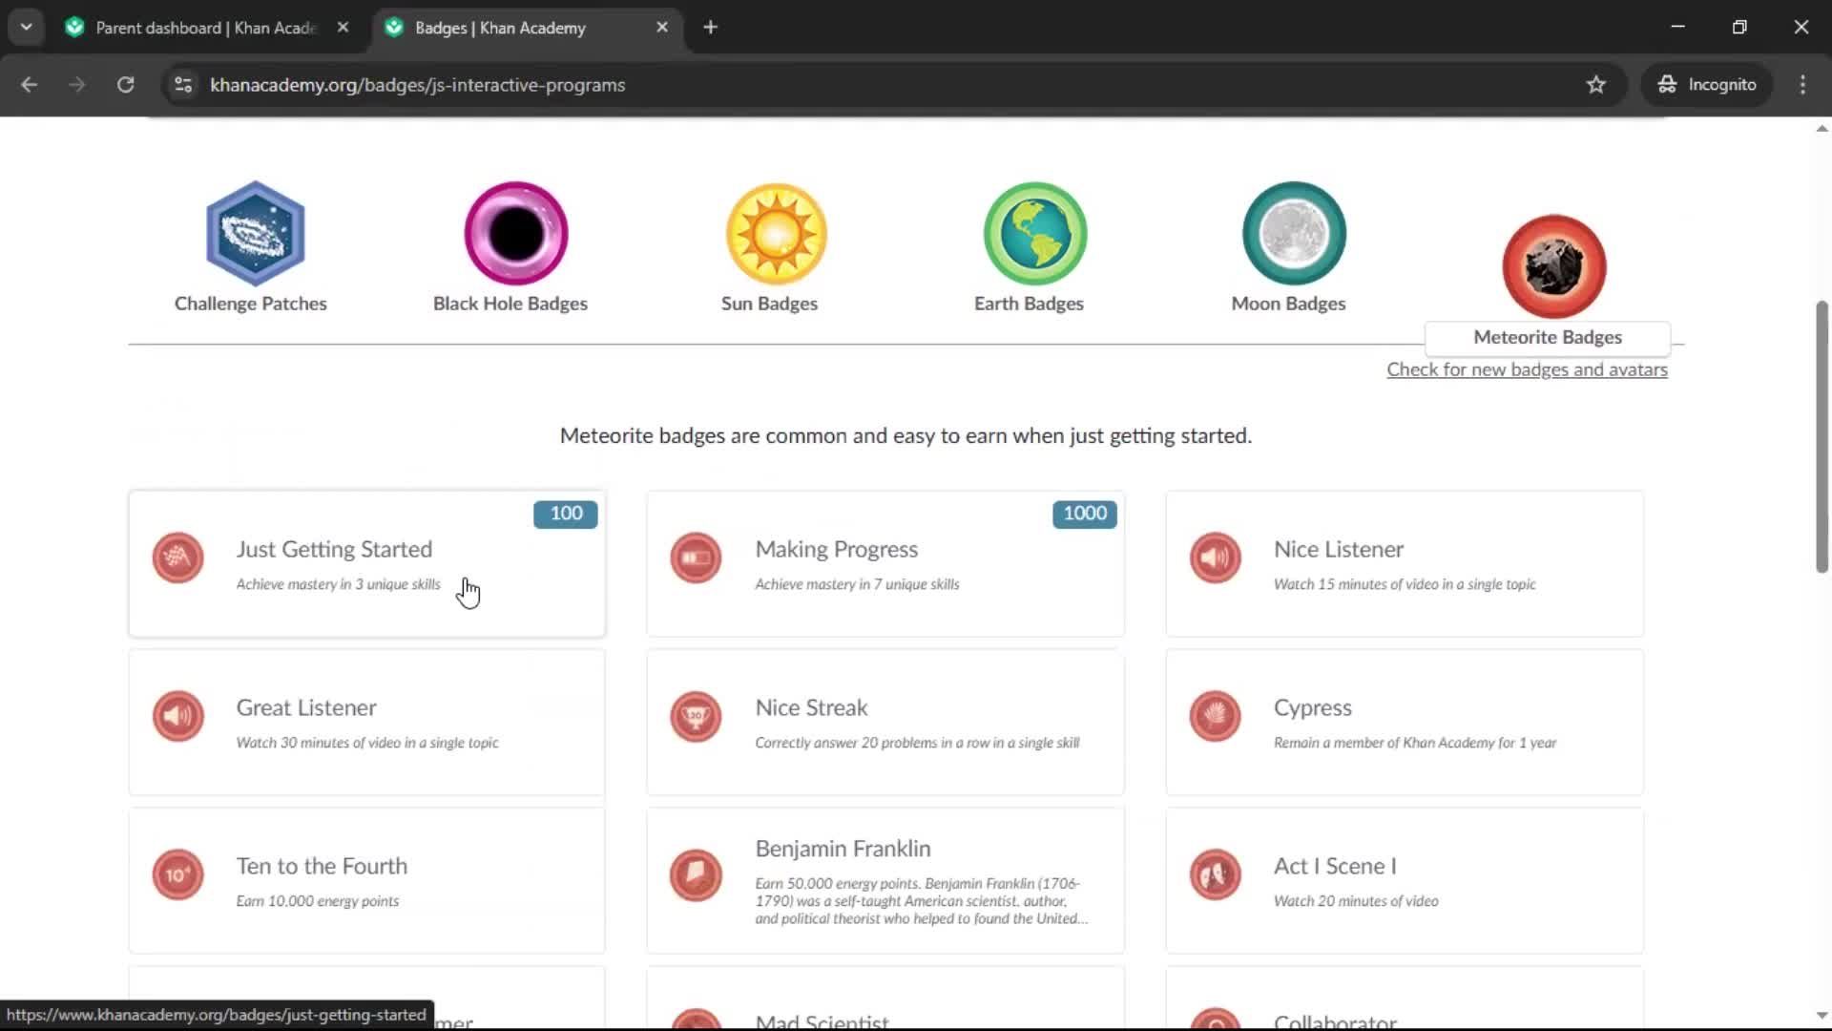Select the Sun Badges icon

point(776,234)
